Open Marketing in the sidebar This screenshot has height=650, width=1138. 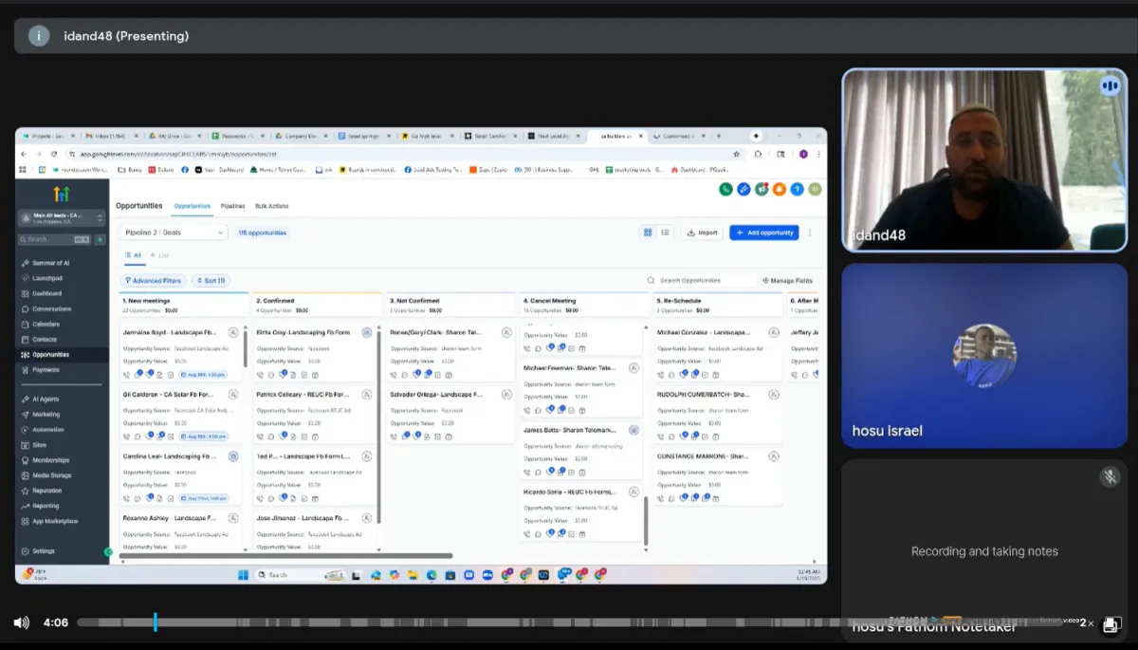pyautogui.click(x=46, y=415)
